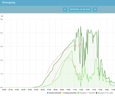The width and height of the screenshot is (115, 96).
Task: Click the light green Hausdach 1 legend dot
Action: tap(78, 93)
